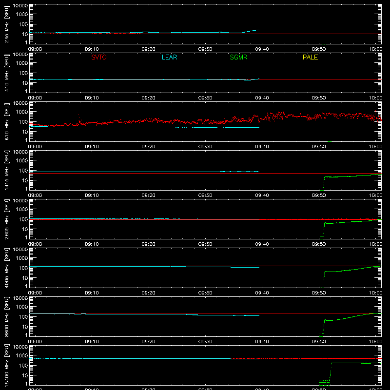Viewport: 390px width, 390px height.
Task: Click 09:30 label under the 245 MHz plot
Action: point(205,49)
